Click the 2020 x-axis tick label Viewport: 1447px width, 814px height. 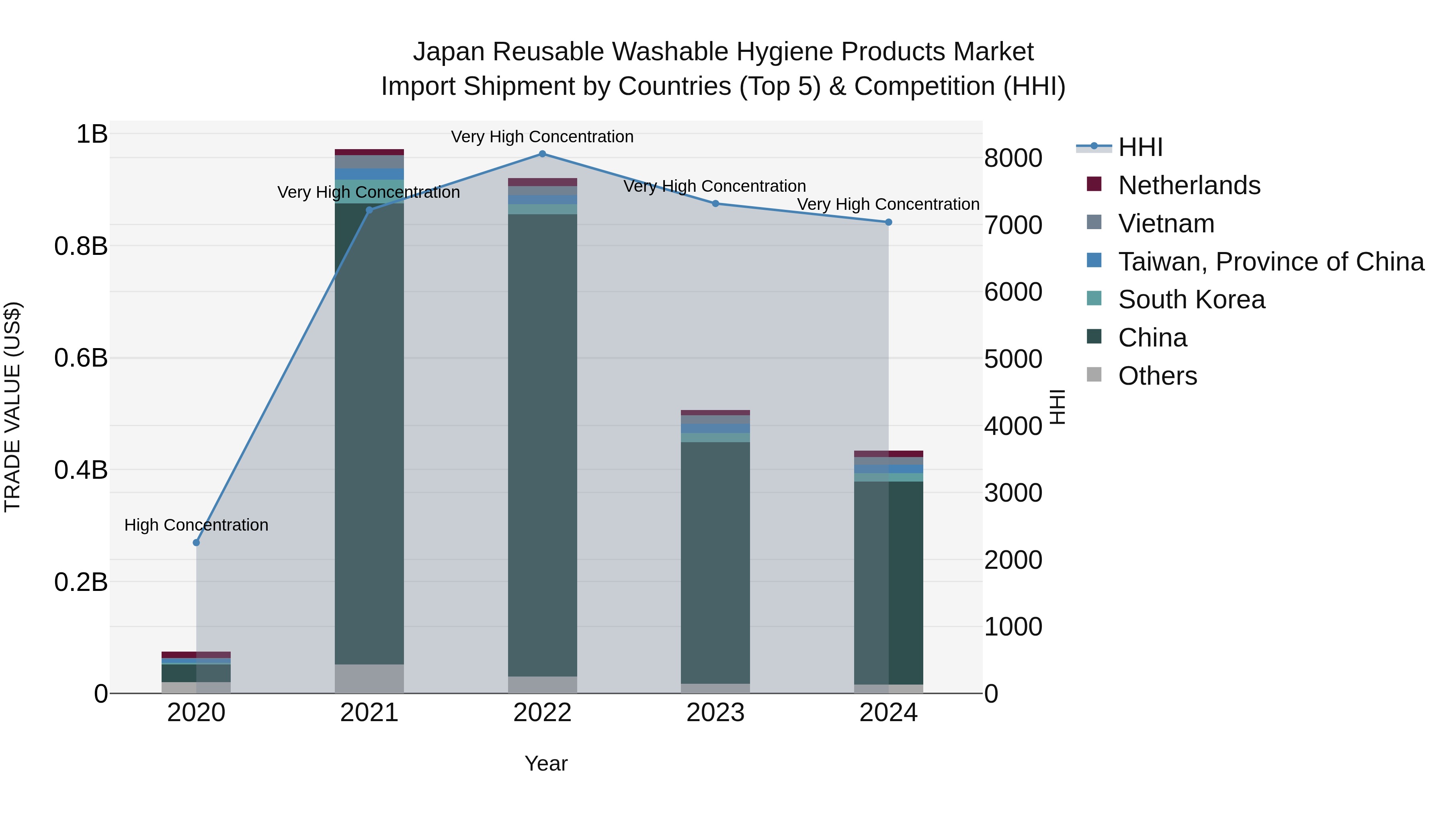coord(196,713)
